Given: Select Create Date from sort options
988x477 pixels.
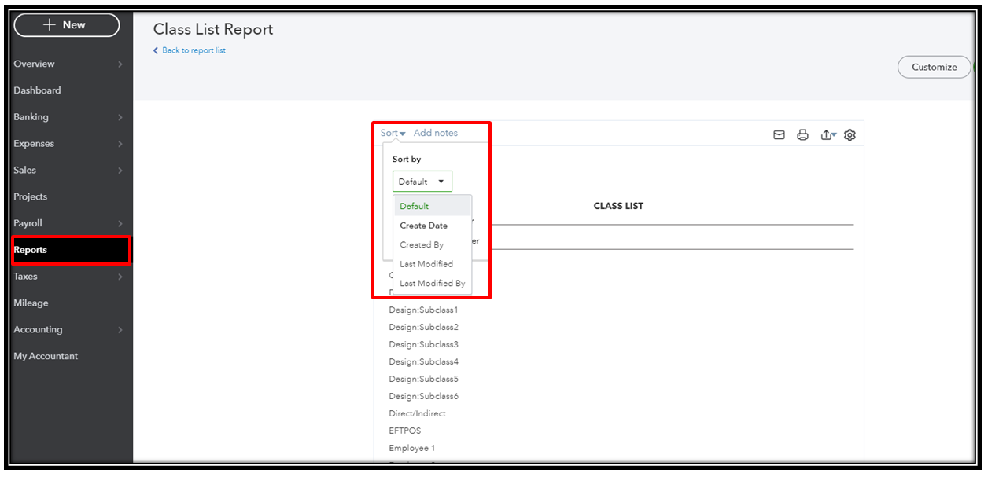Looking at the screenshot, I should (423, 225).
